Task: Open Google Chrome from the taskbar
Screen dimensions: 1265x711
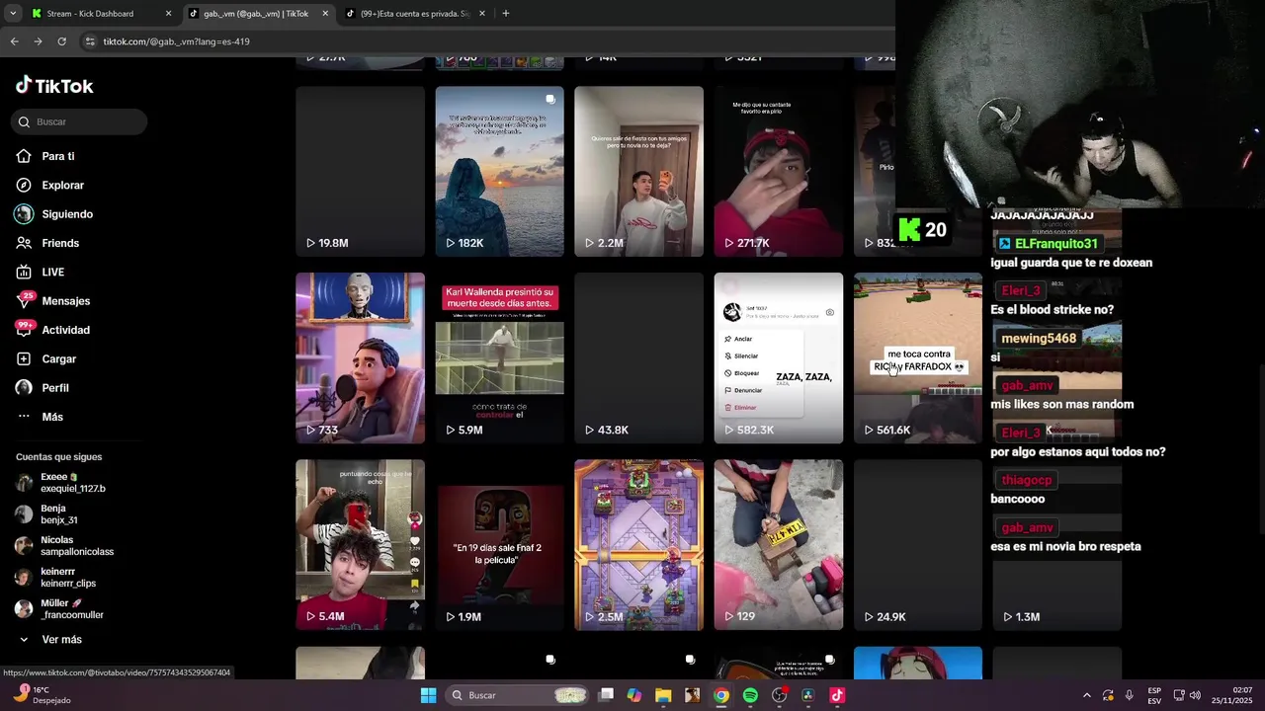Action: (721, 695)
